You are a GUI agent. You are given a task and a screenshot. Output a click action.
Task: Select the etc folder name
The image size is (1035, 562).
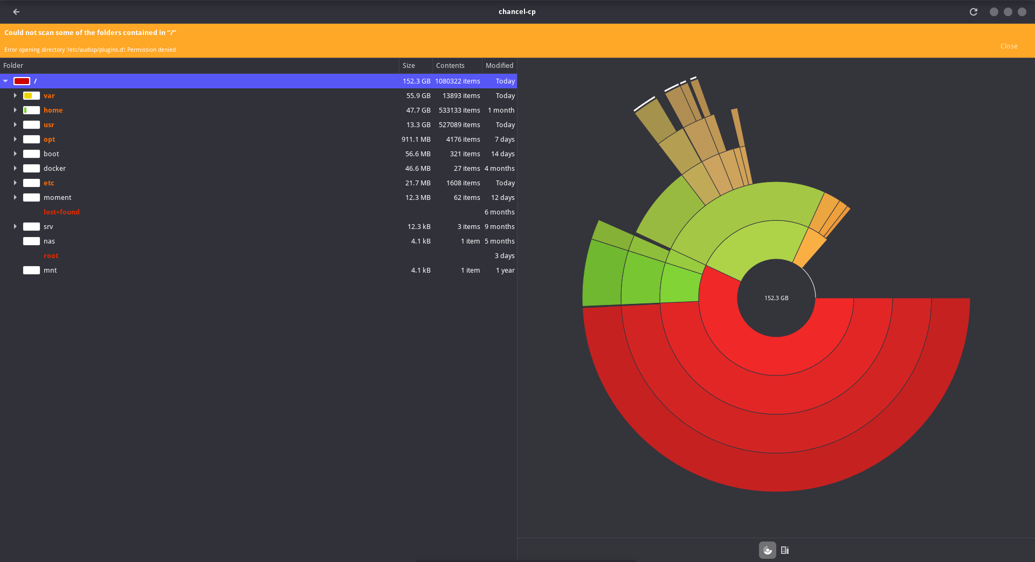point(49,183)
